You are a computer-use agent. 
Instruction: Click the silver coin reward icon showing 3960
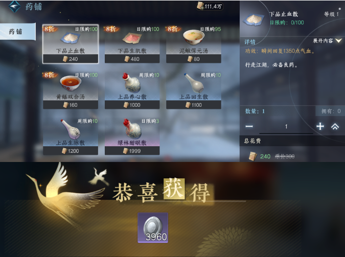point(153,228)
